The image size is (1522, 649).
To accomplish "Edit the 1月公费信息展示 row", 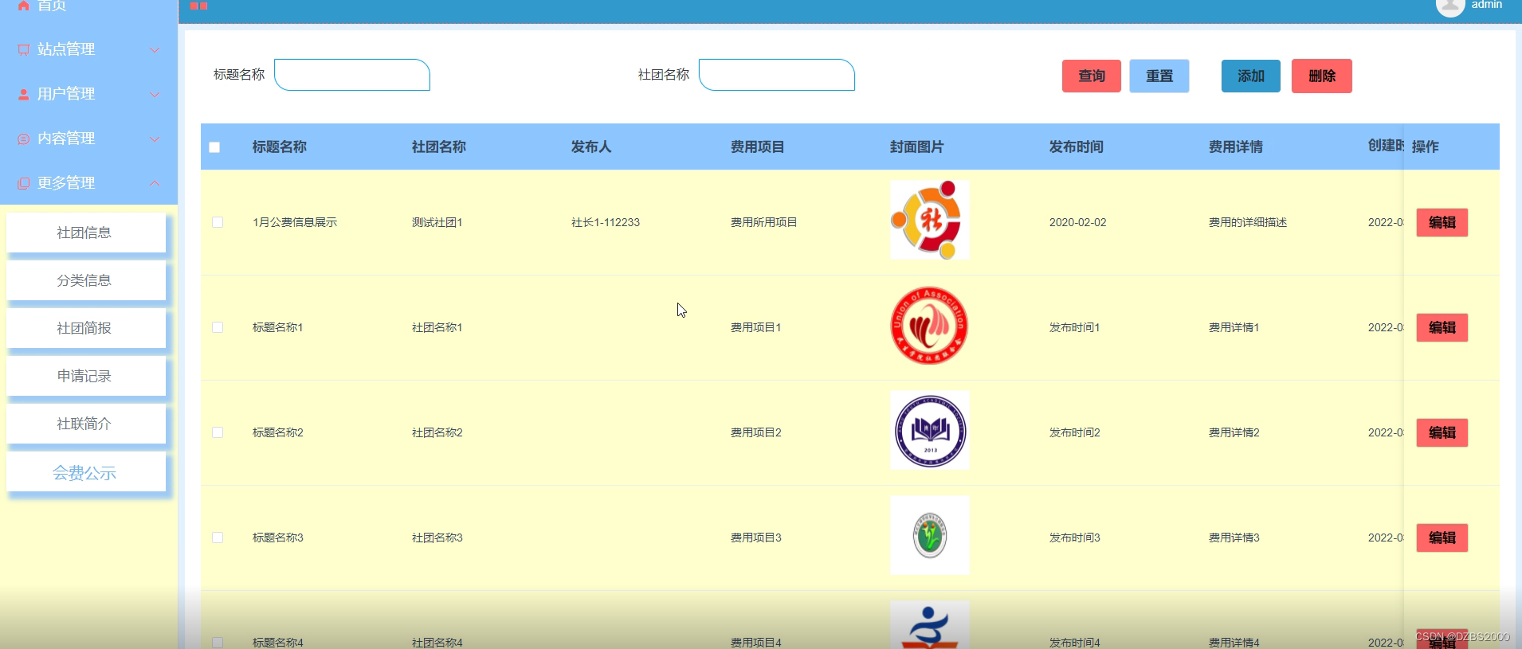I will 1442,222.
